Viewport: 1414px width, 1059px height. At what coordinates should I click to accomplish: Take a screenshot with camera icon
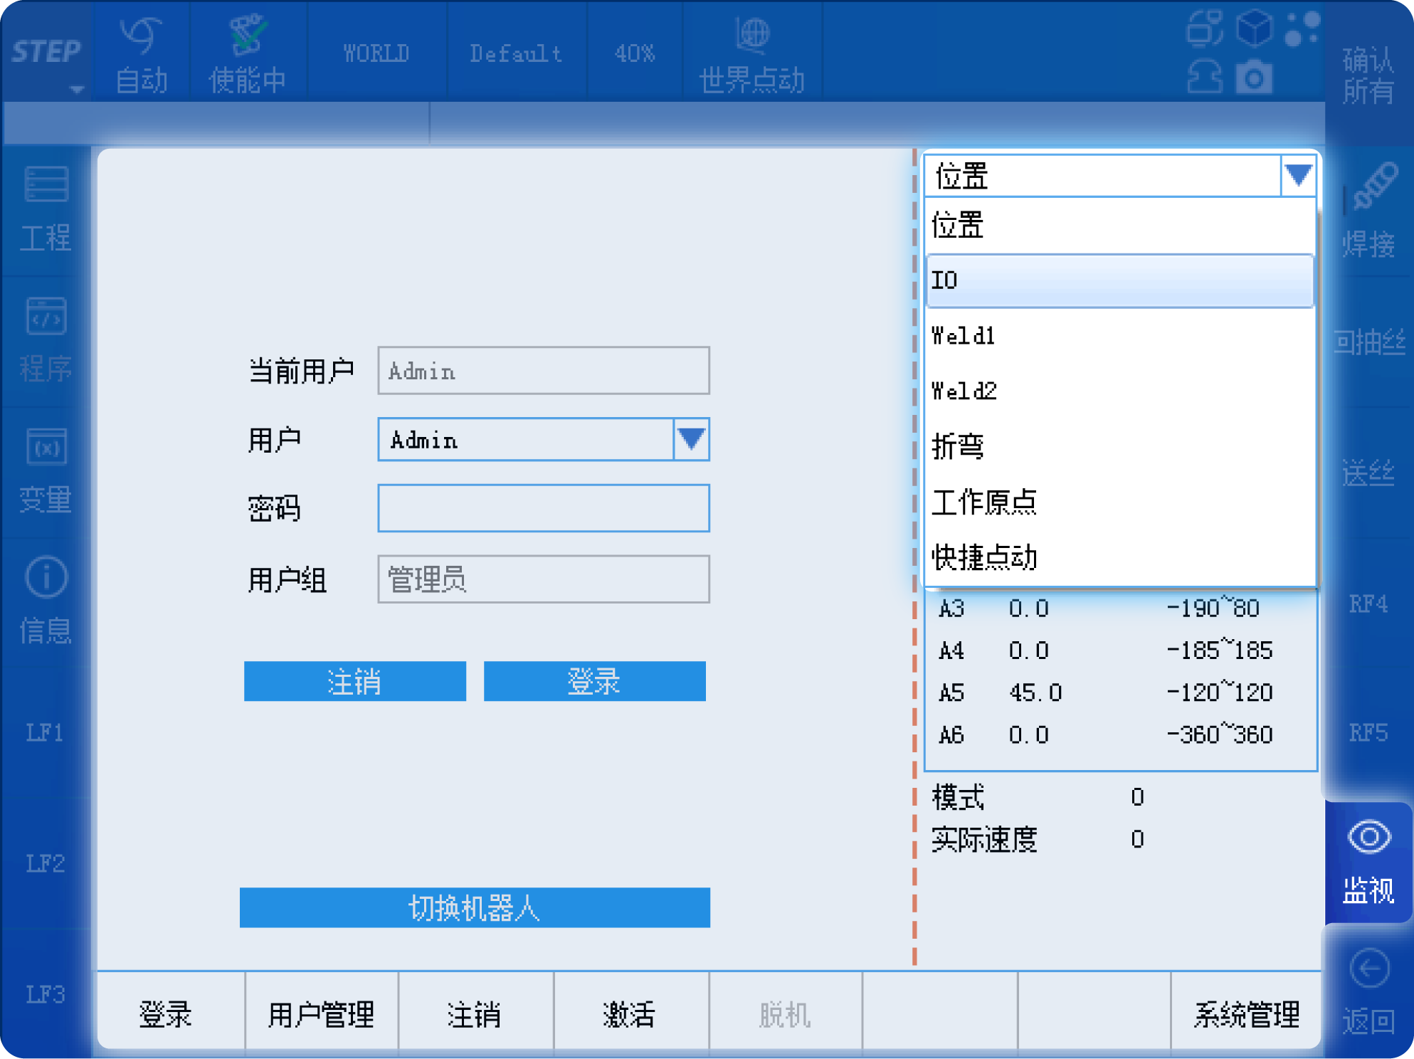coord(1254,76)
